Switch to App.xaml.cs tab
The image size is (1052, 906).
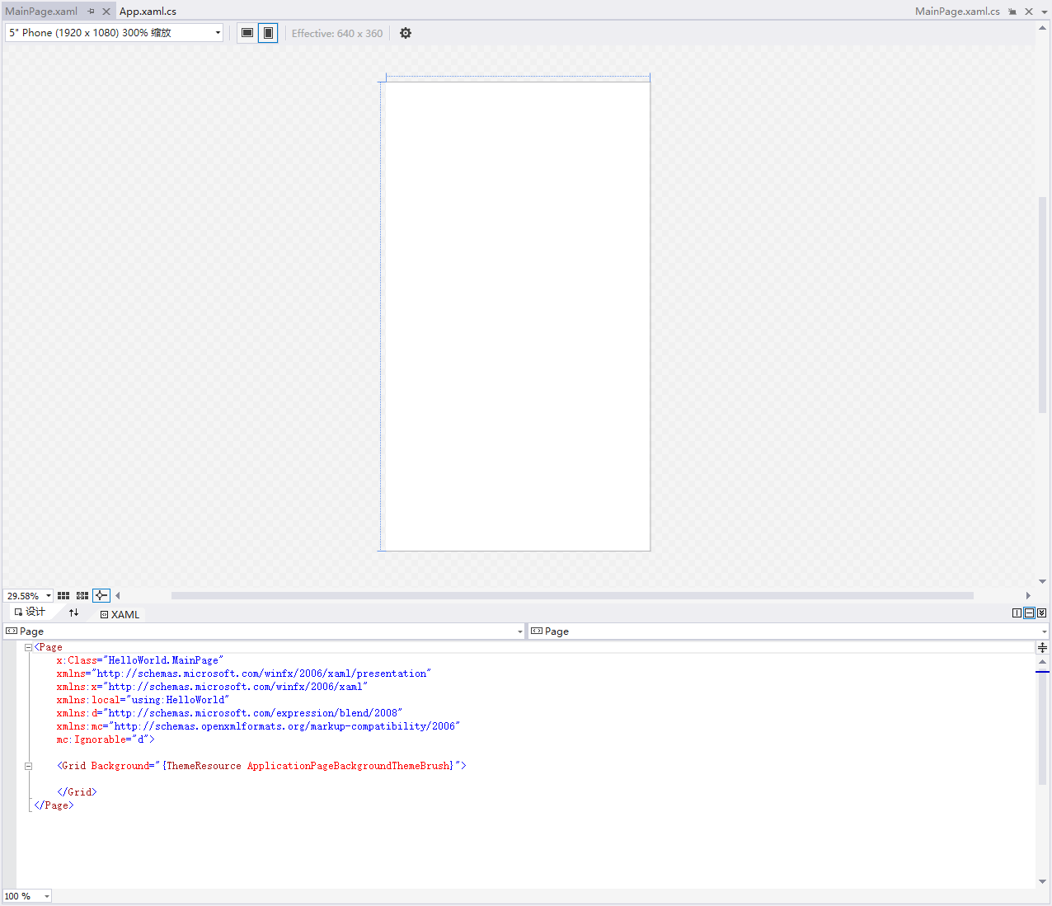pos(148,12)
